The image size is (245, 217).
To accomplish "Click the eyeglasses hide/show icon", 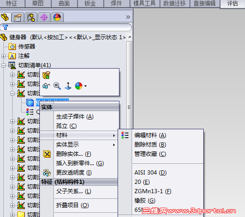I will (46, 86).
